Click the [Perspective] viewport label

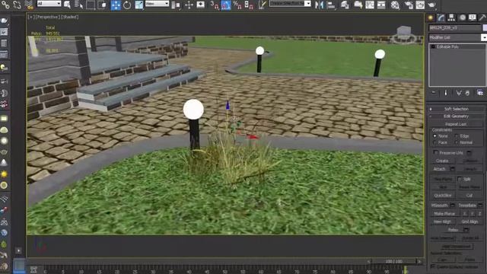(47, 17)
